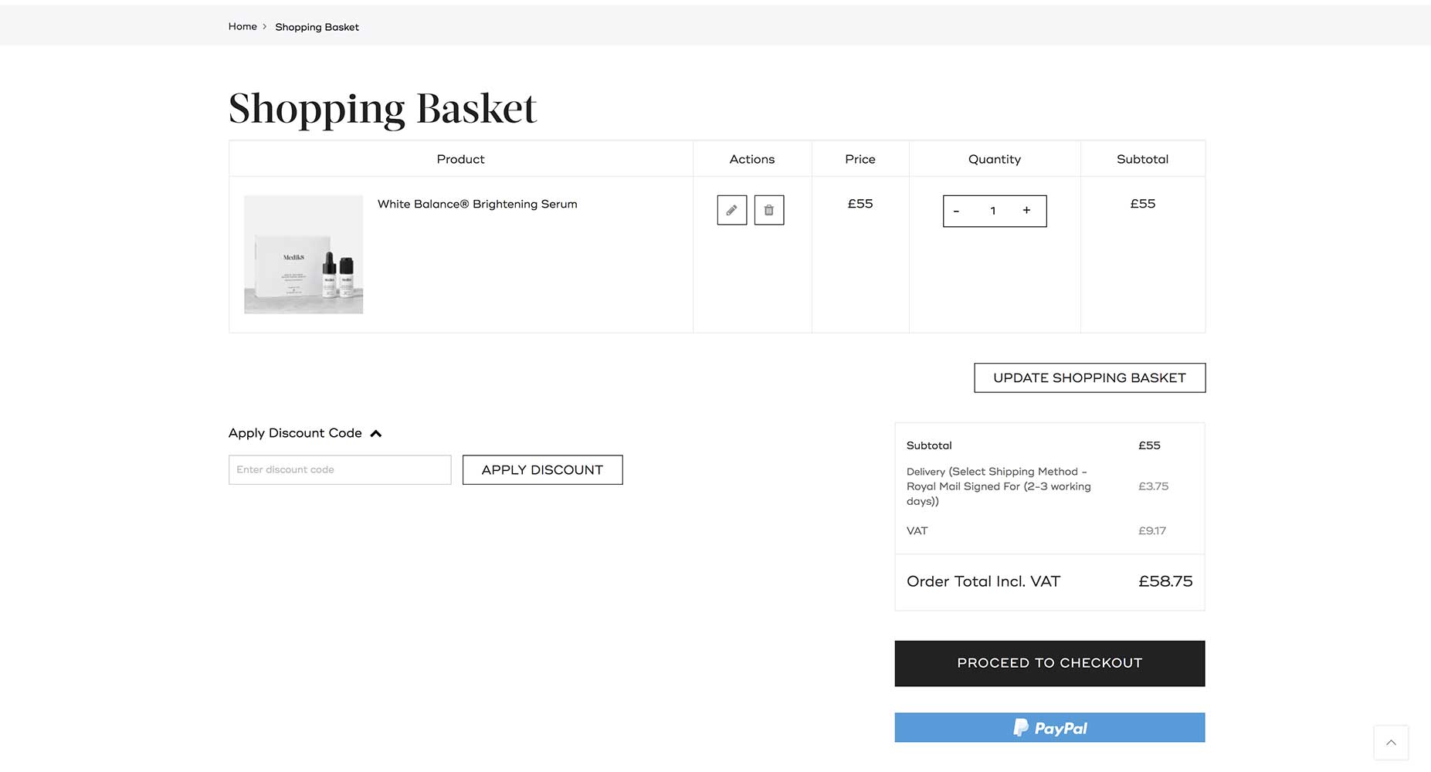Click the Actions column header
Screen dimensions: 1431x772
[752, 159]
